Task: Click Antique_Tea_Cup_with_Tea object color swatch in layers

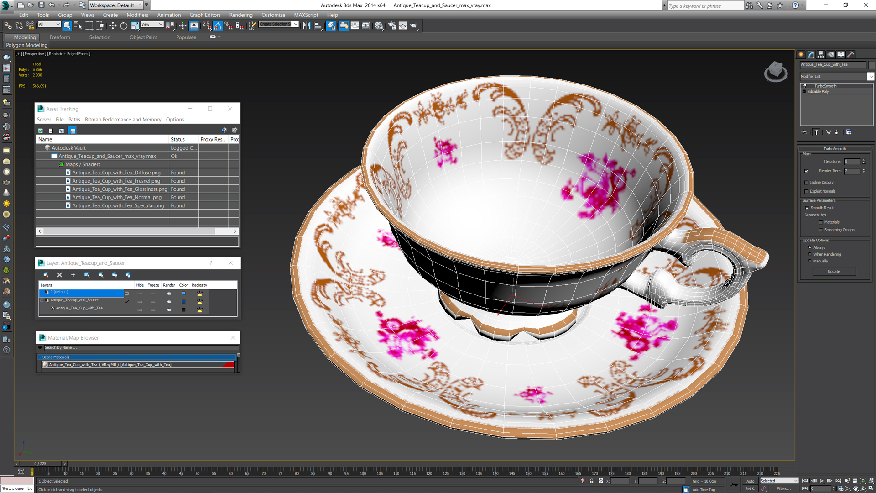Action: [183, 309]
